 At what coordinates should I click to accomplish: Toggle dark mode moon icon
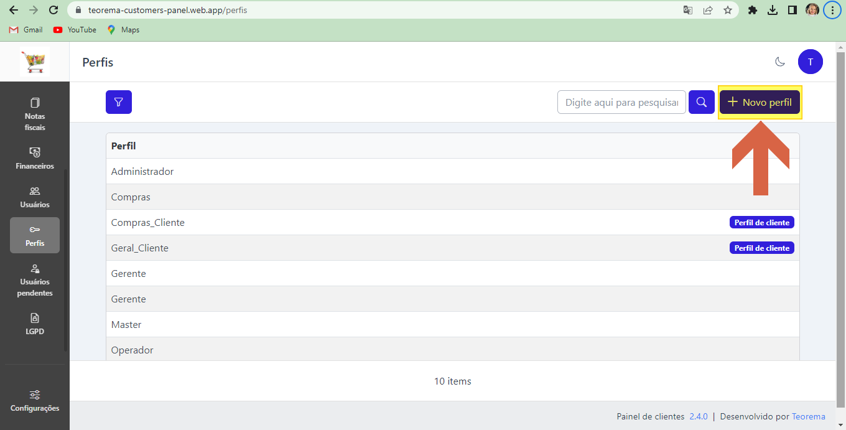coord(779,62)
